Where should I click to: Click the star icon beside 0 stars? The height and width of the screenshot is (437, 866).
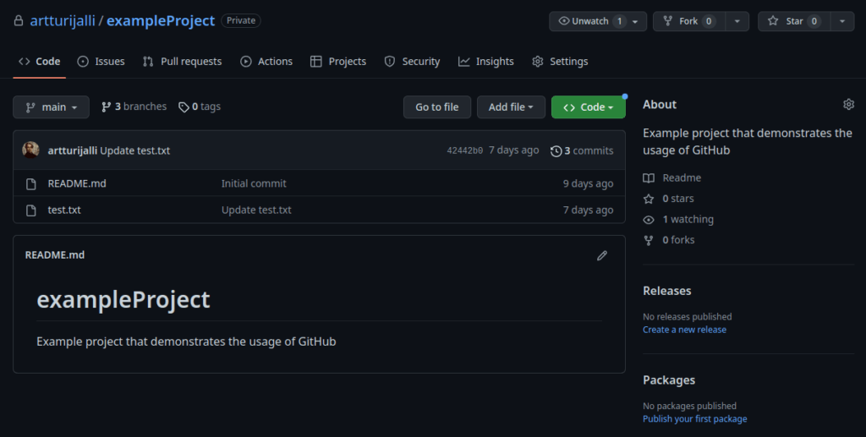pos(649,199)
